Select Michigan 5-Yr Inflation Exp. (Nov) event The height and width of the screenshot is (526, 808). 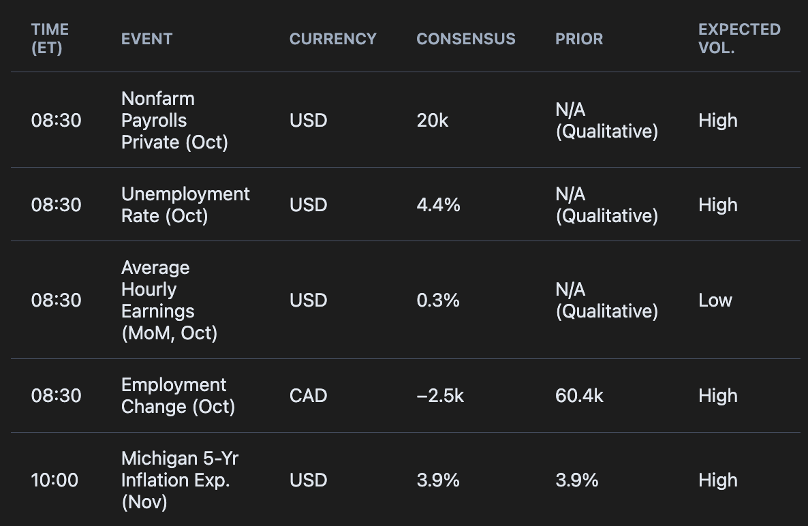[x=180, y=480]
